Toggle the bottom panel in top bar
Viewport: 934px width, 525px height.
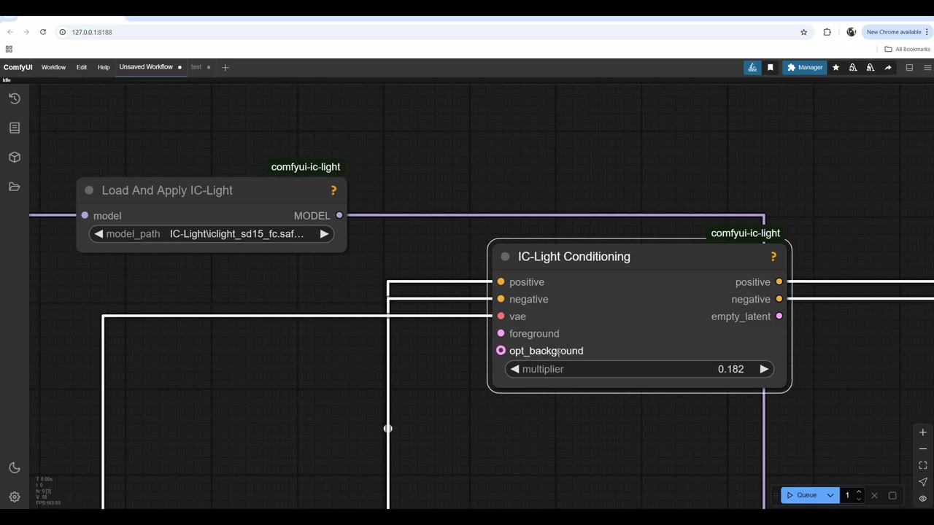coord(909,68)
